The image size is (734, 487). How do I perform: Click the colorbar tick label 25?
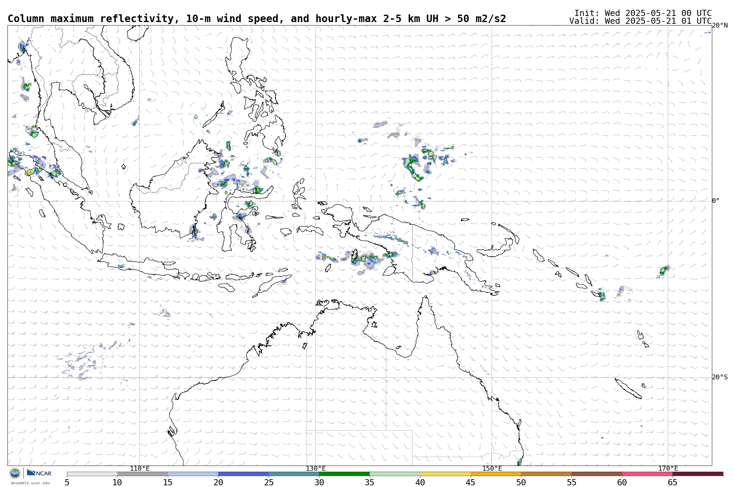tap(269, 483)
